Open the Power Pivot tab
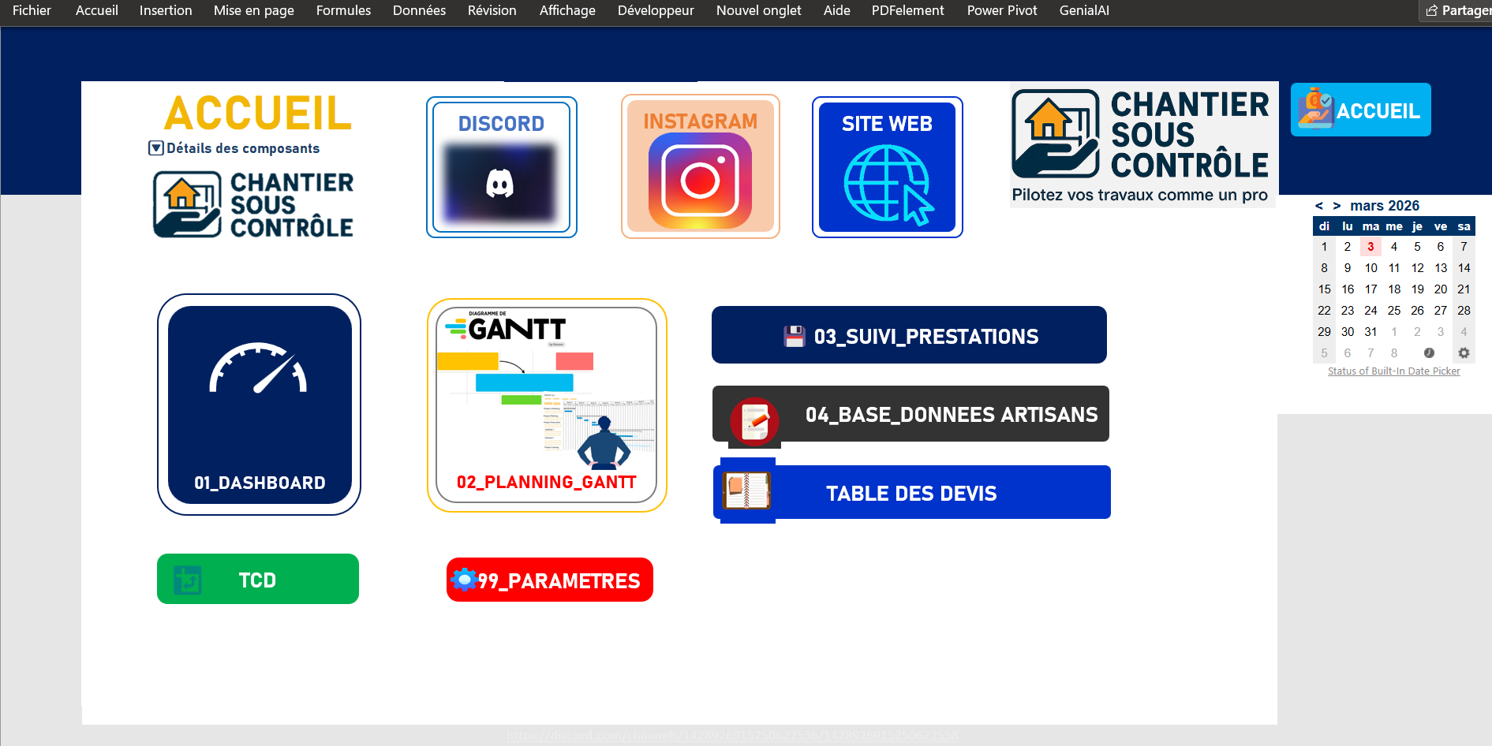 click(1002, 10)
